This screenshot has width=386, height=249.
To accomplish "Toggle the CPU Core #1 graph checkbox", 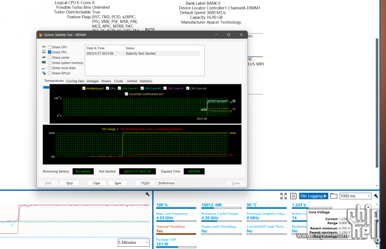I will click(x=119, y=88).
